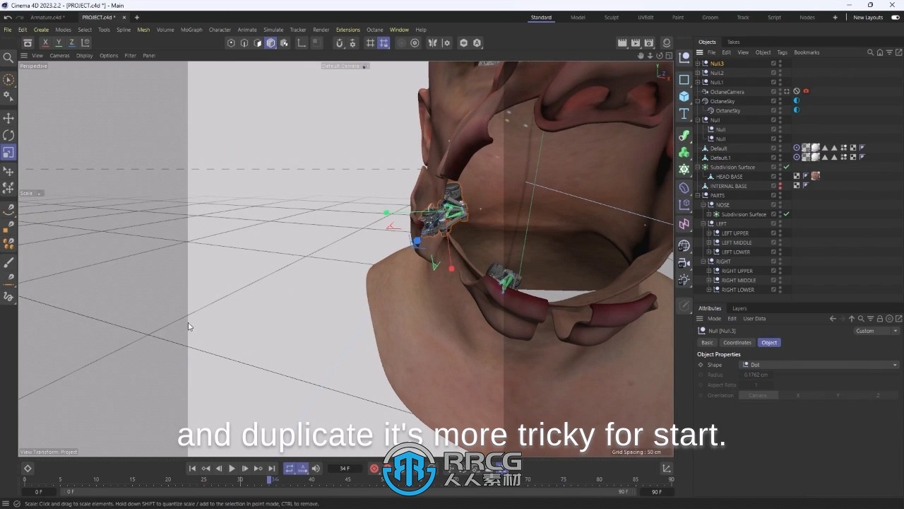This screenshot has width=904, height=509.
Task: Toggle X axis lock
Action: tap(46, 43)
